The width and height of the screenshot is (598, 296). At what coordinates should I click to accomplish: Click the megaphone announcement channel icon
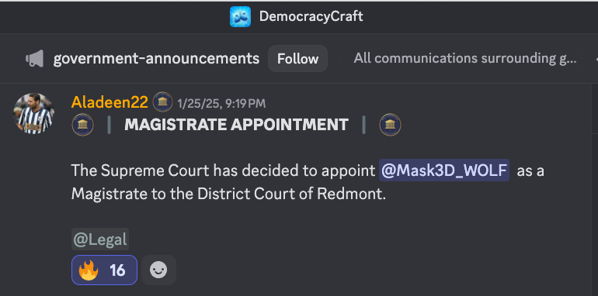tap(34, 59)
